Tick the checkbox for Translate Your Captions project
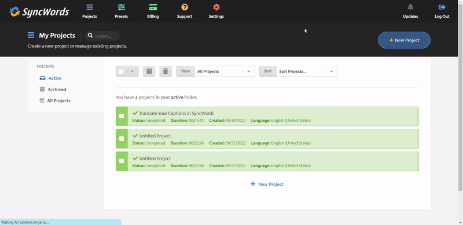Image resolution: width=463 pixels, height=225 pixels. (122, 116)
